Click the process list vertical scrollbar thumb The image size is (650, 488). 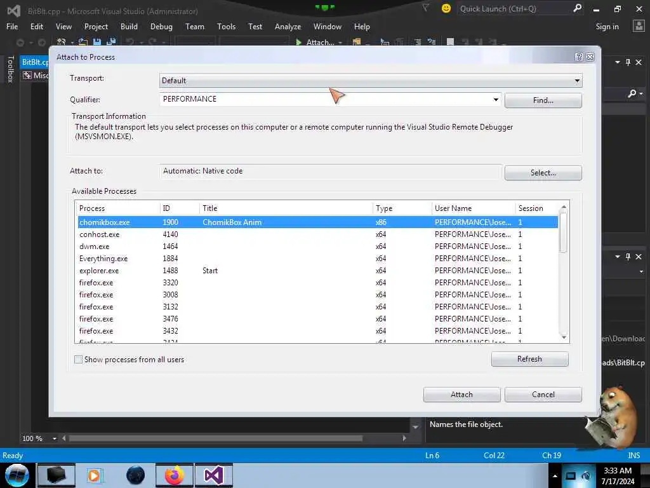563,233
